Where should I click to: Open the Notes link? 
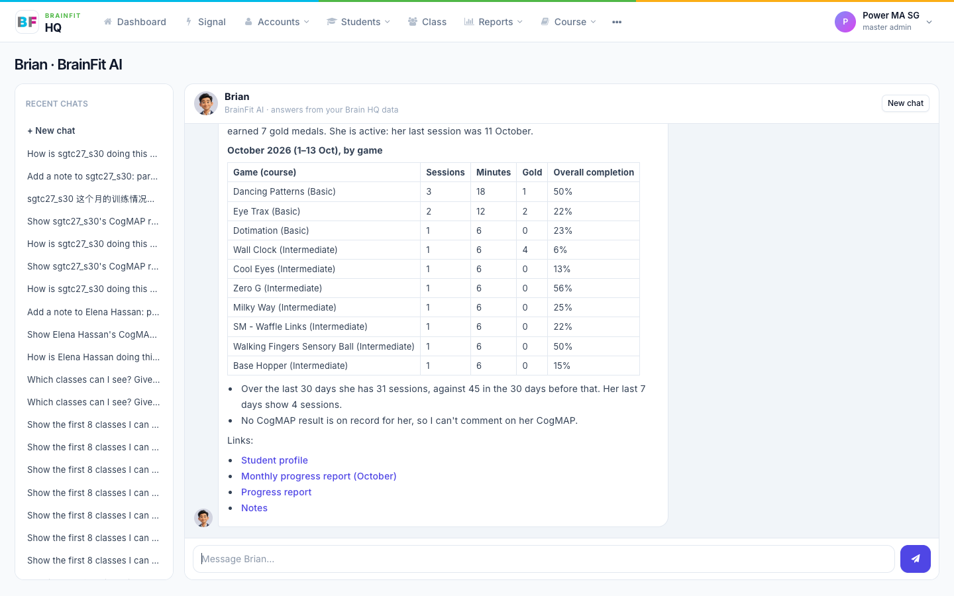254,508
